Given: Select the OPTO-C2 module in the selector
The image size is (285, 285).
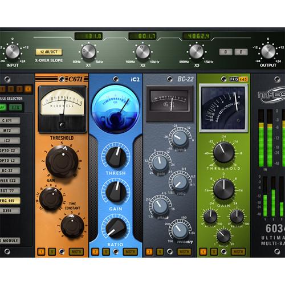Looking at the screenshot, I should (10, 150).
